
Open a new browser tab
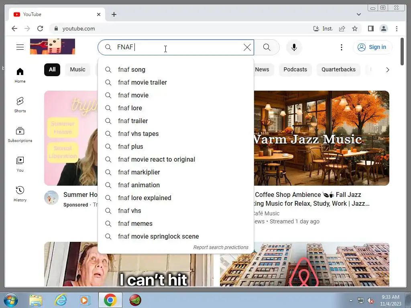point(114,14)
